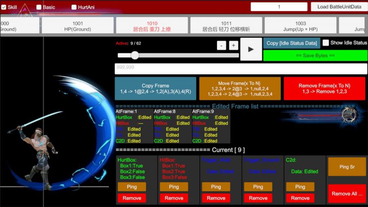Open the 1003 Jump(Up + HP) tab

click(301, 25)
